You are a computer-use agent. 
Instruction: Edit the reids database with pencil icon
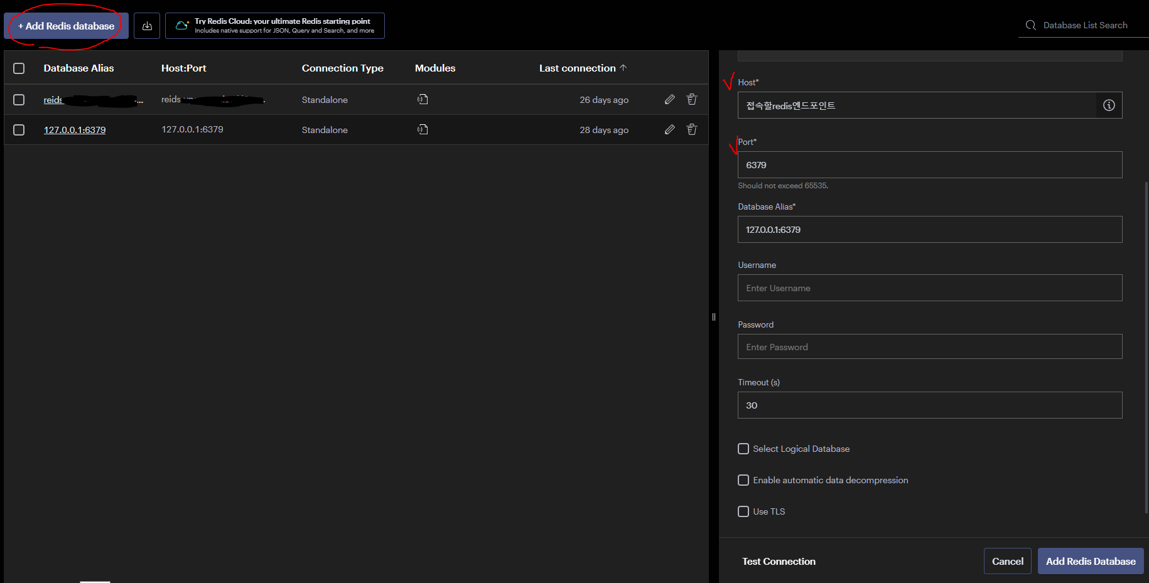pyautogui.click(x=670, y=99)
